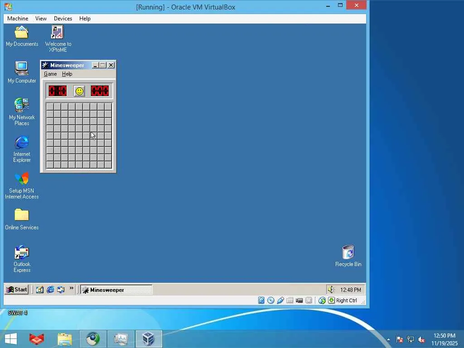Select the Welcome to XPtoME shortcut
464x348 pixels.
[58, 39]
